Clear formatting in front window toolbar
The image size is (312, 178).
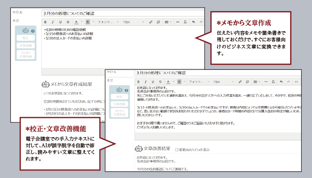coord(273,81)
